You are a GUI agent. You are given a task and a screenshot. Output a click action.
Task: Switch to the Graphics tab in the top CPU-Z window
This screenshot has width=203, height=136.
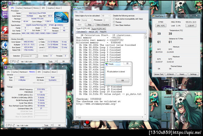tap(51, 8)
